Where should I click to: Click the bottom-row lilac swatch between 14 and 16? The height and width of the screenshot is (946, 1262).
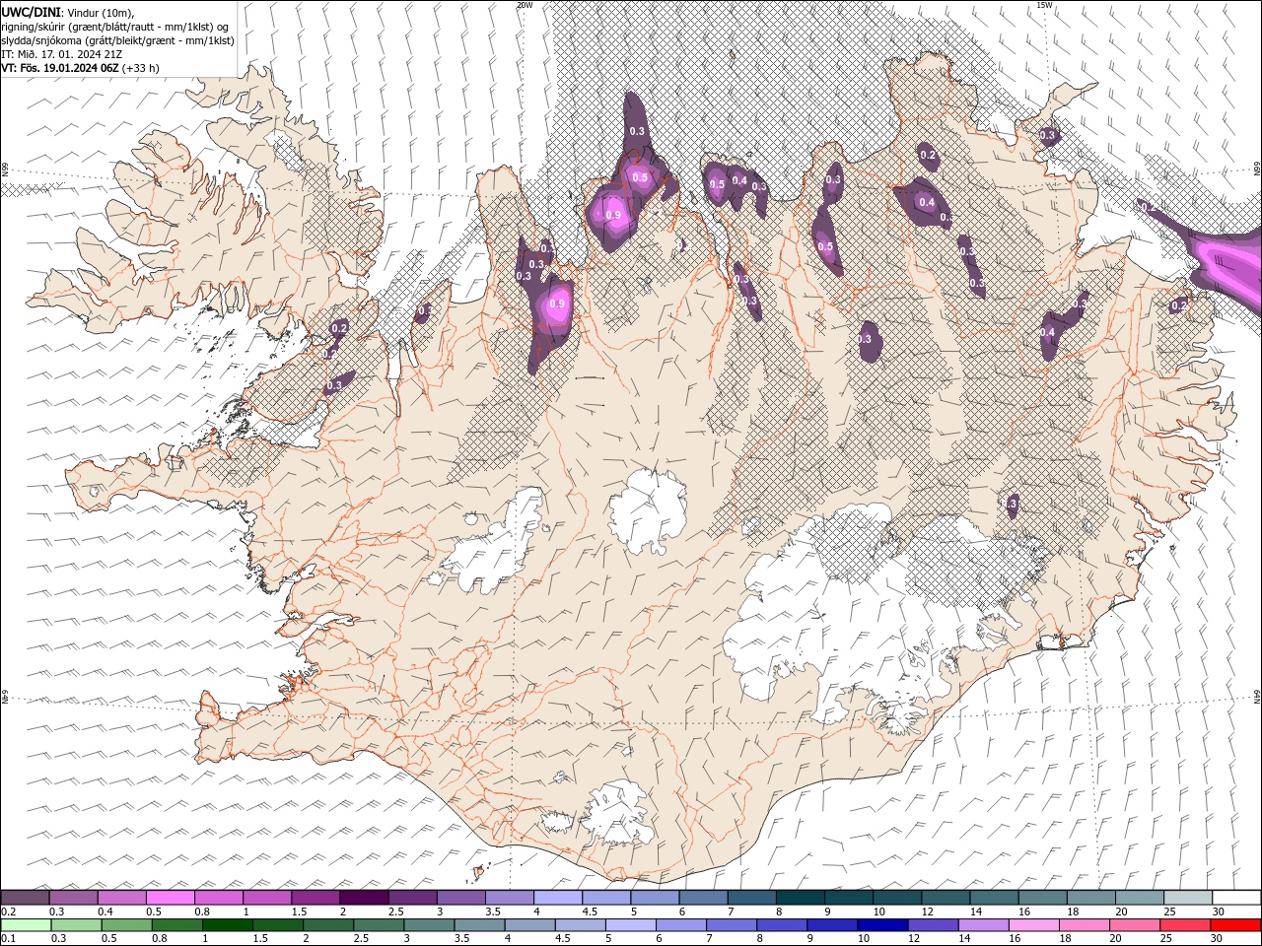point(984,925)
